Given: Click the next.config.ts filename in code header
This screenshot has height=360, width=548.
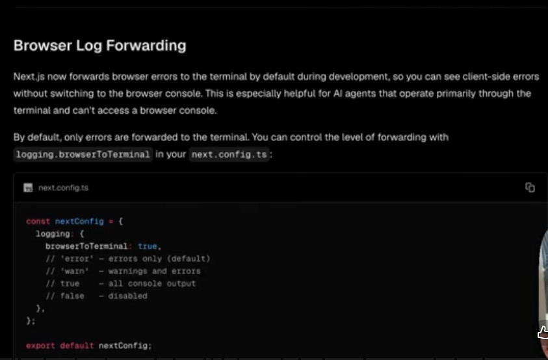Looking at the screenshot, I should pyautogui.click(x=64, y=188).
